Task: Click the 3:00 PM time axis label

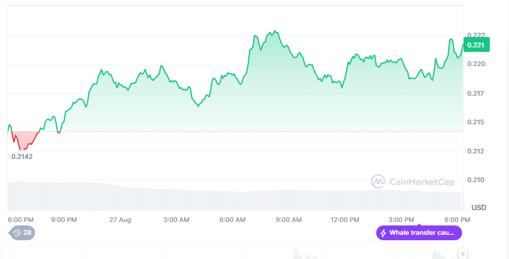Action: pos(401,220)
